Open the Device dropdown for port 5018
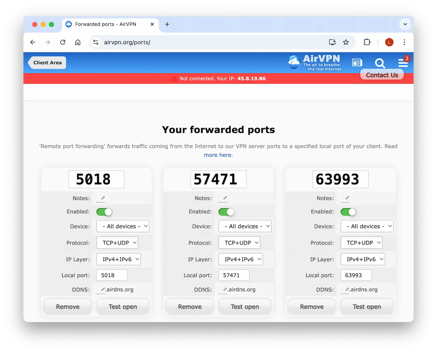Image resolution: width=437 pixels, height=353 pixels. click(x=123, y=226)
